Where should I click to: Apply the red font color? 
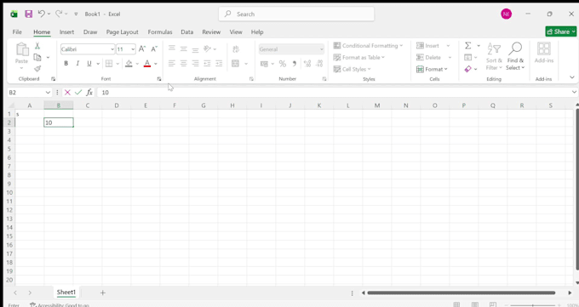(147, 64)
